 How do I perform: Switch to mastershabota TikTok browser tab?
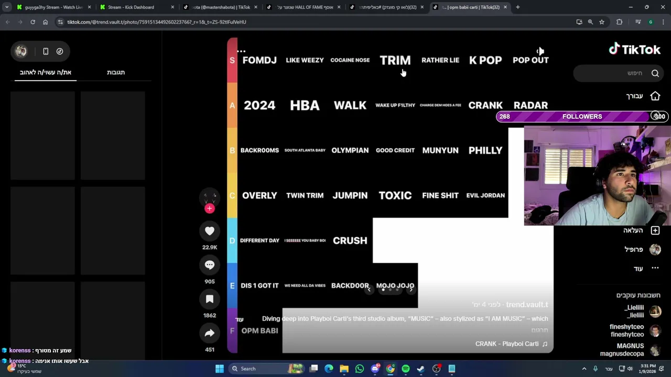pyautogui.click(x=219, y=7)
